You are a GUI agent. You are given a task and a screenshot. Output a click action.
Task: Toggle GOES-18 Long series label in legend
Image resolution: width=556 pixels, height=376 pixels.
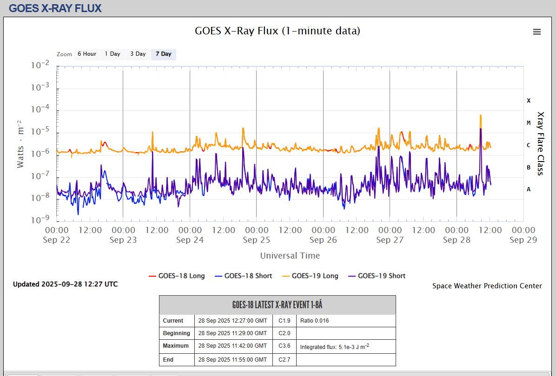click(181, 276)
